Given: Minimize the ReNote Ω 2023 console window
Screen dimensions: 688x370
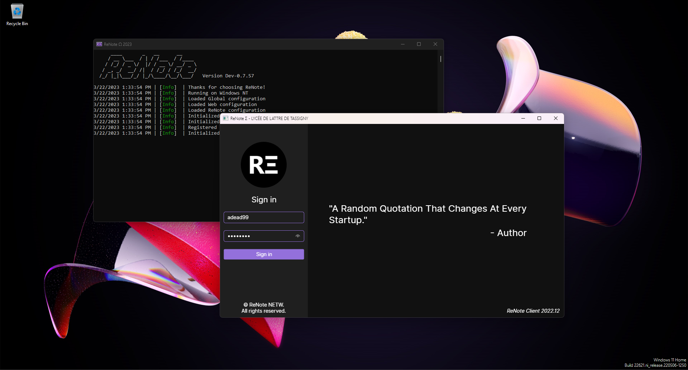Looking at the screenshot, I should tap(403, 44).
